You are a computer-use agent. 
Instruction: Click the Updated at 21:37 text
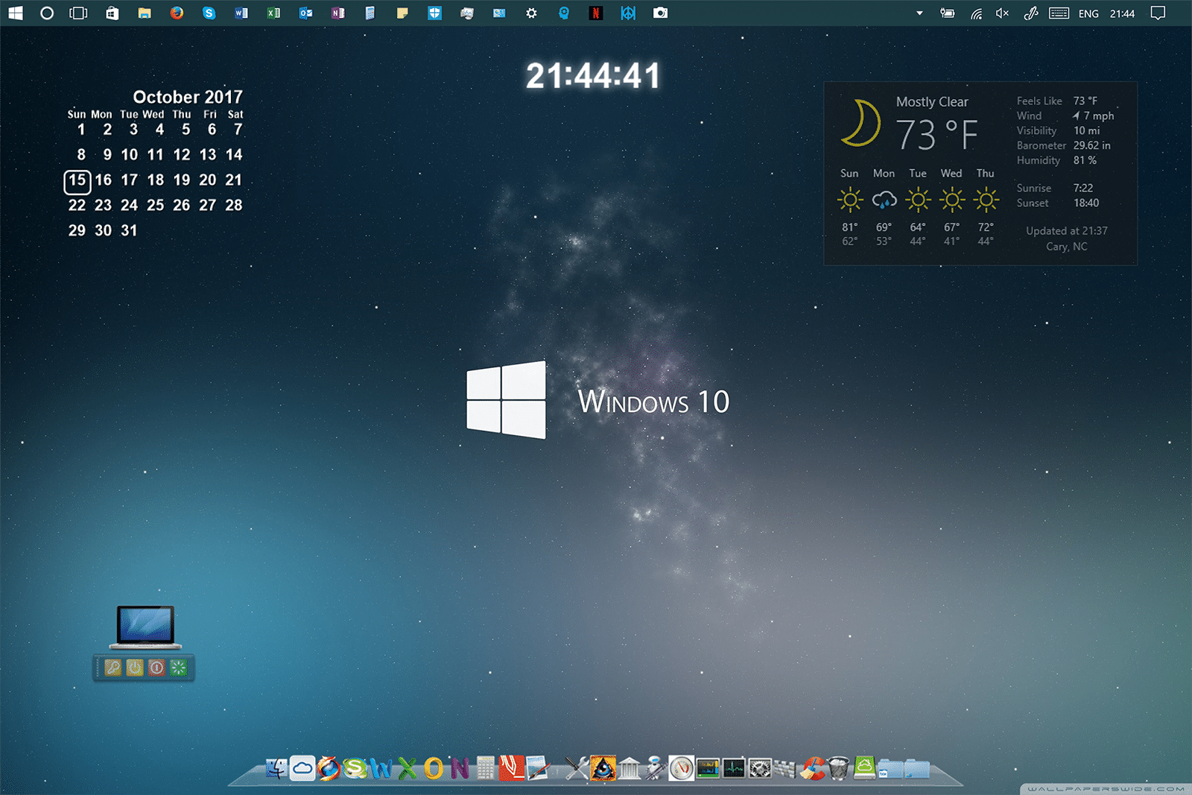tap(1067, 231)
